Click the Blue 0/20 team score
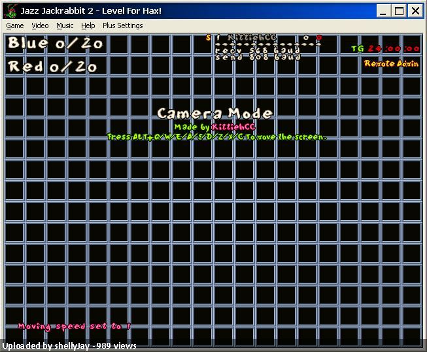 coord(56,43)
